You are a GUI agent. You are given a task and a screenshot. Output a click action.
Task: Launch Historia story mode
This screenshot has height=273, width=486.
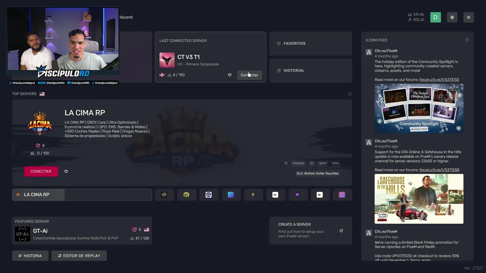point(30,256)
